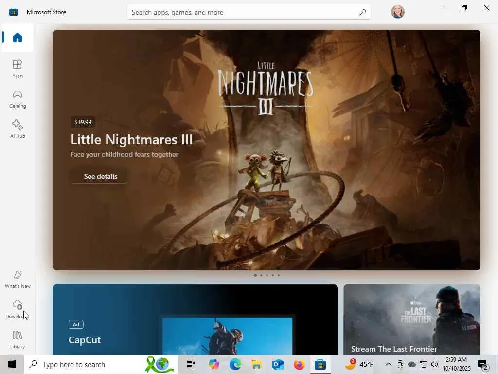498x374 pixels.
Task: Open the notification center icon
Action: (483, 365)
